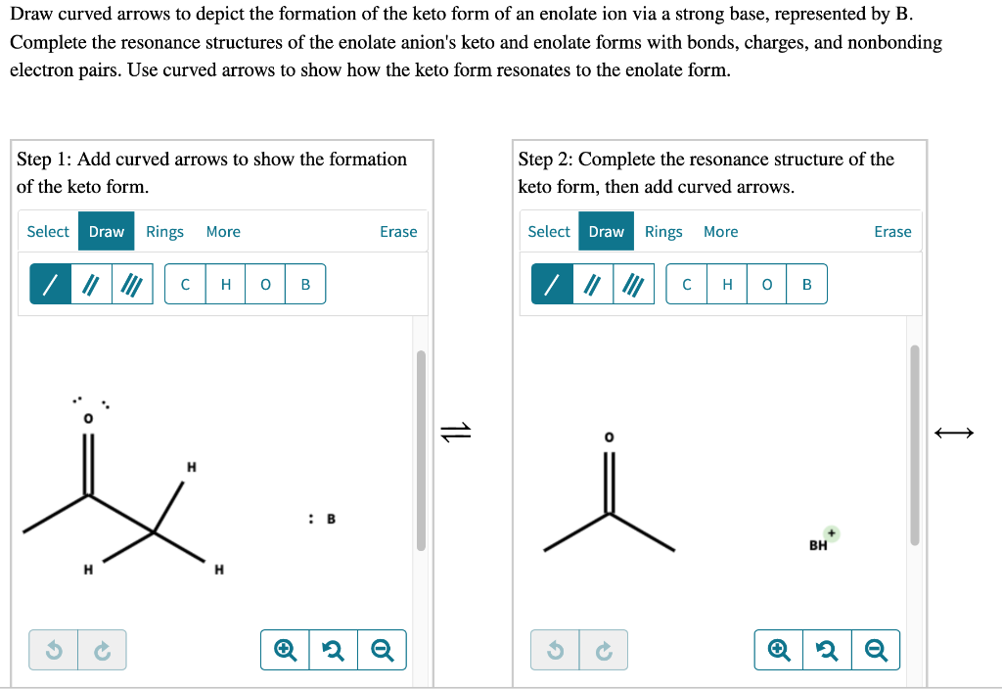Open the More menu in Step 1
The height and width of the screenshot is (689, 1002).
point(223,231)
